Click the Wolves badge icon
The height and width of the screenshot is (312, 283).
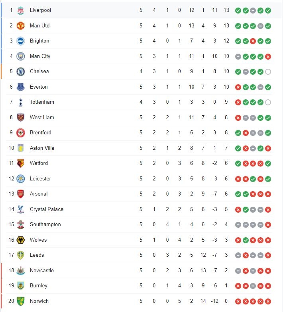(x=21, y=240)
